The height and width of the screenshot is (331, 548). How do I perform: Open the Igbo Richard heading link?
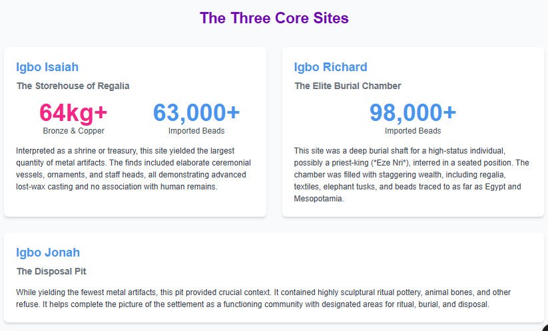330,67
